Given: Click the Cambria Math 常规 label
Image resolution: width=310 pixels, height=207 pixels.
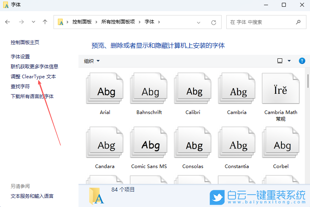Looking at the screenshot, I should pos(281,116).
